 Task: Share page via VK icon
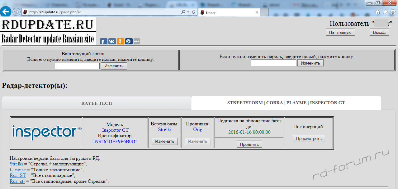click(112, 41)
